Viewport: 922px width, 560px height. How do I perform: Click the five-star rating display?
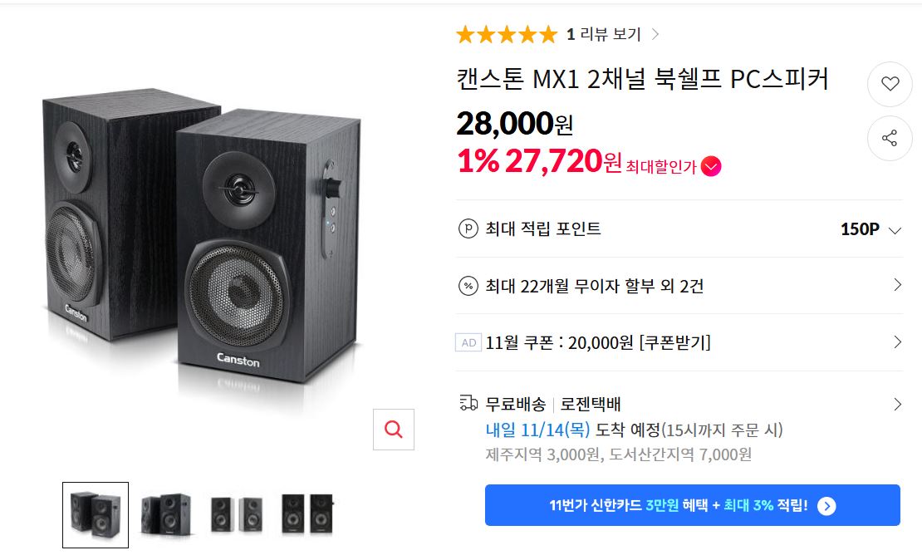(506, 34)
